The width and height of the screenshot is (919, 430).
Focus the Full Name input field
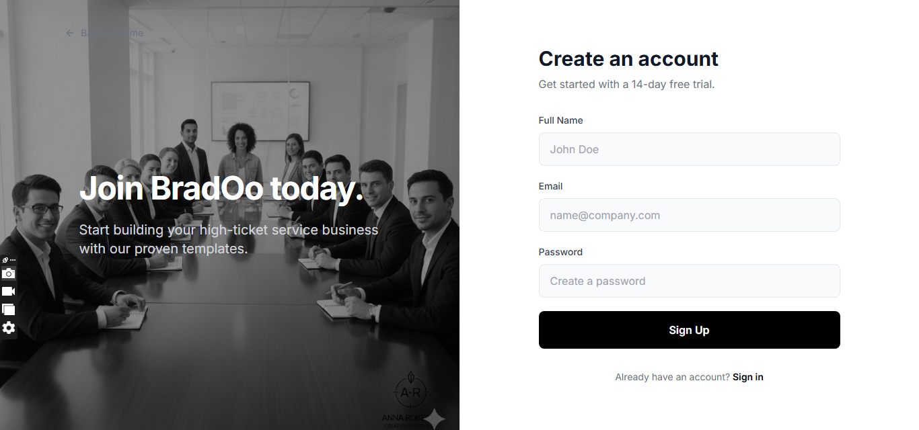(x=689, y=149)
